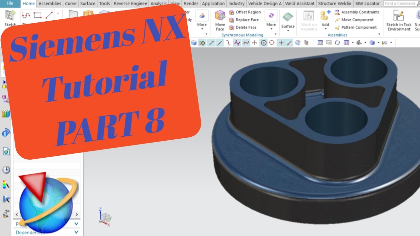This screenshot has width=420, height=236.
Task: Select the Profile curve sketch tool
Action: (26, 15)
